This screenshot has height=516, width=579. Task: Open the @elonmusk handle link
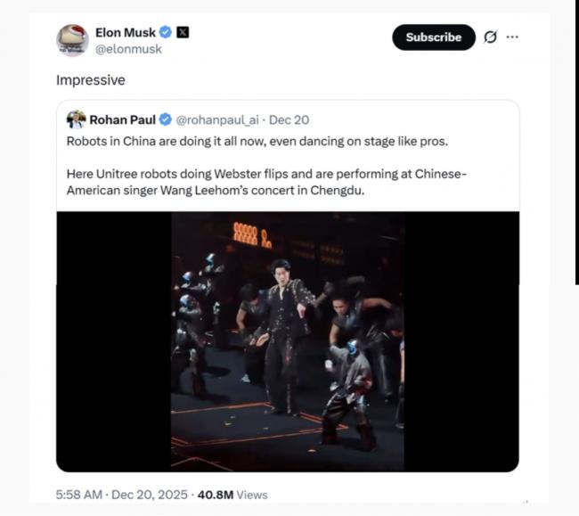pyautogui.click(x=128, y=49)
